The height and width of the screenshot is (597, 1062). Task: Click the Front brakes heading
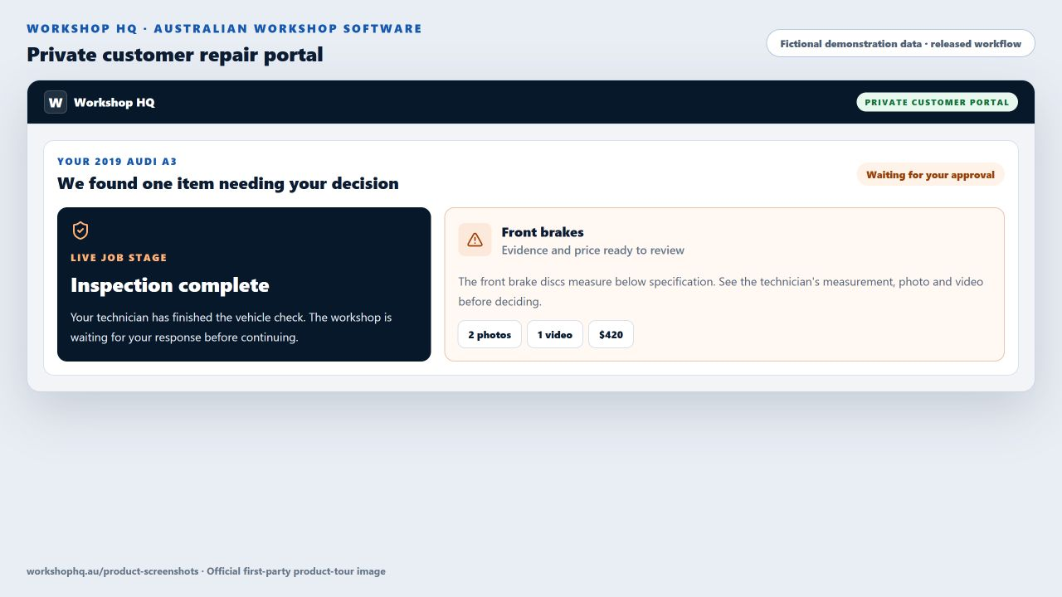click(x=543, y=232)
